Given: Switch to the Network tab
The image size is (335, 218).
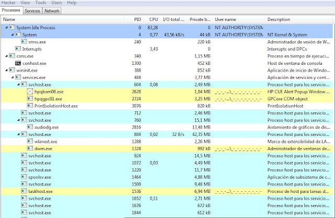Looking at the screenshot, I should pos(52,10).
